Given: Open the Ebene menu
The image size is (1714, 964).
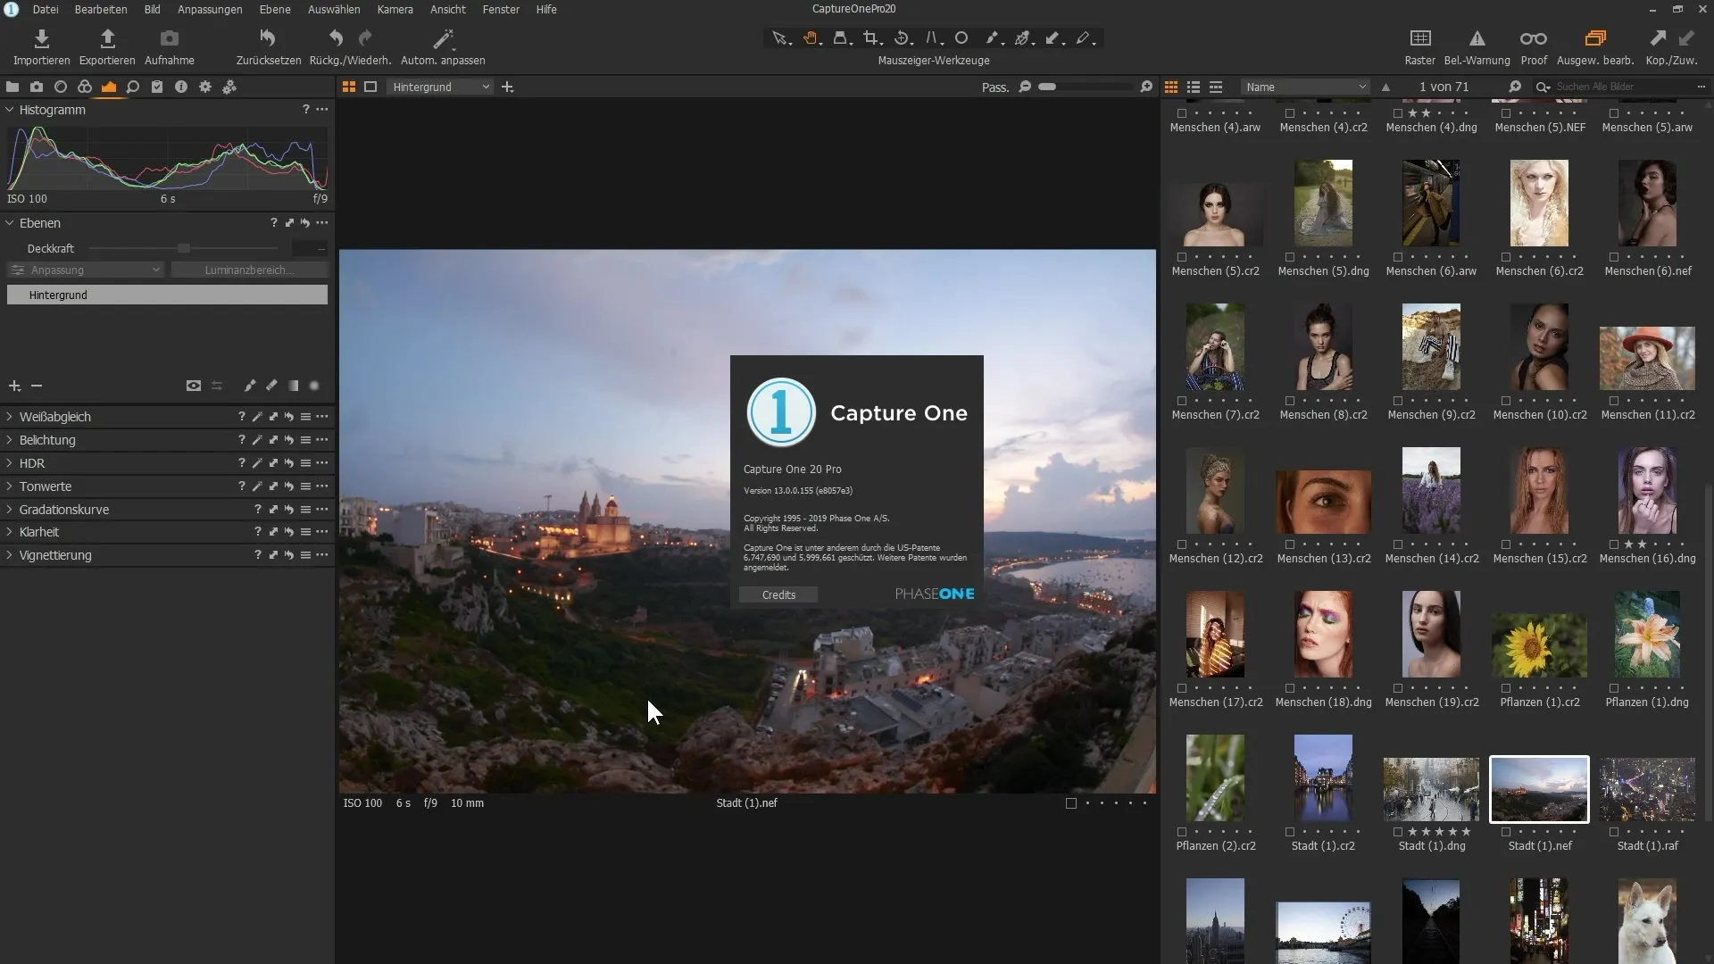Looking at the screenshot, I should 275,9.
